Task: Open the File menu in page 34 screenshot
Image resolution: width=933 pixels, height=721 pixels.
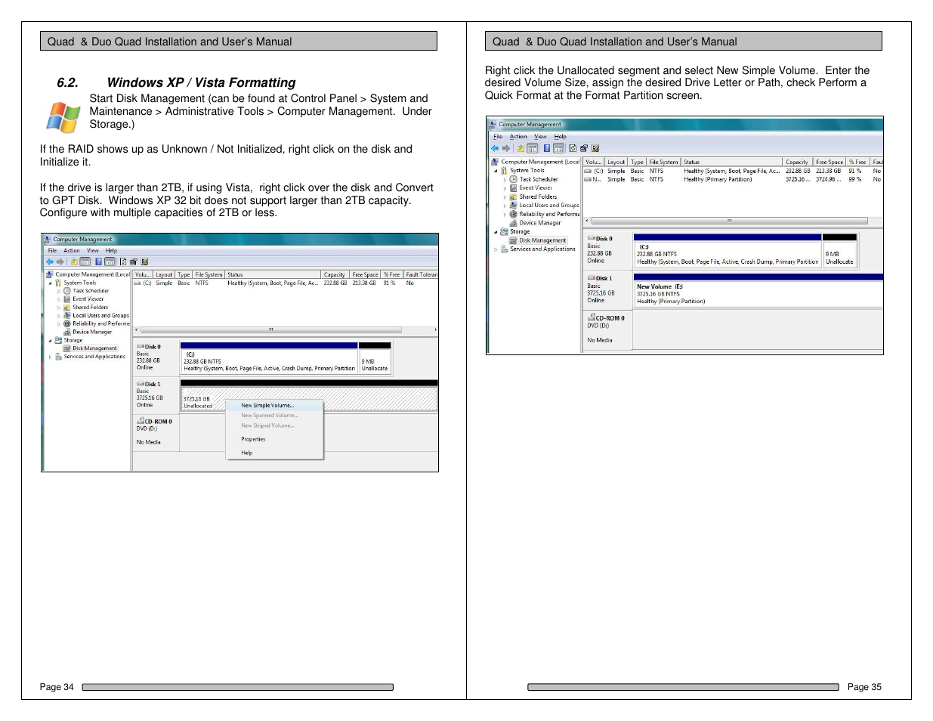Action: click(x=52, y=250)
